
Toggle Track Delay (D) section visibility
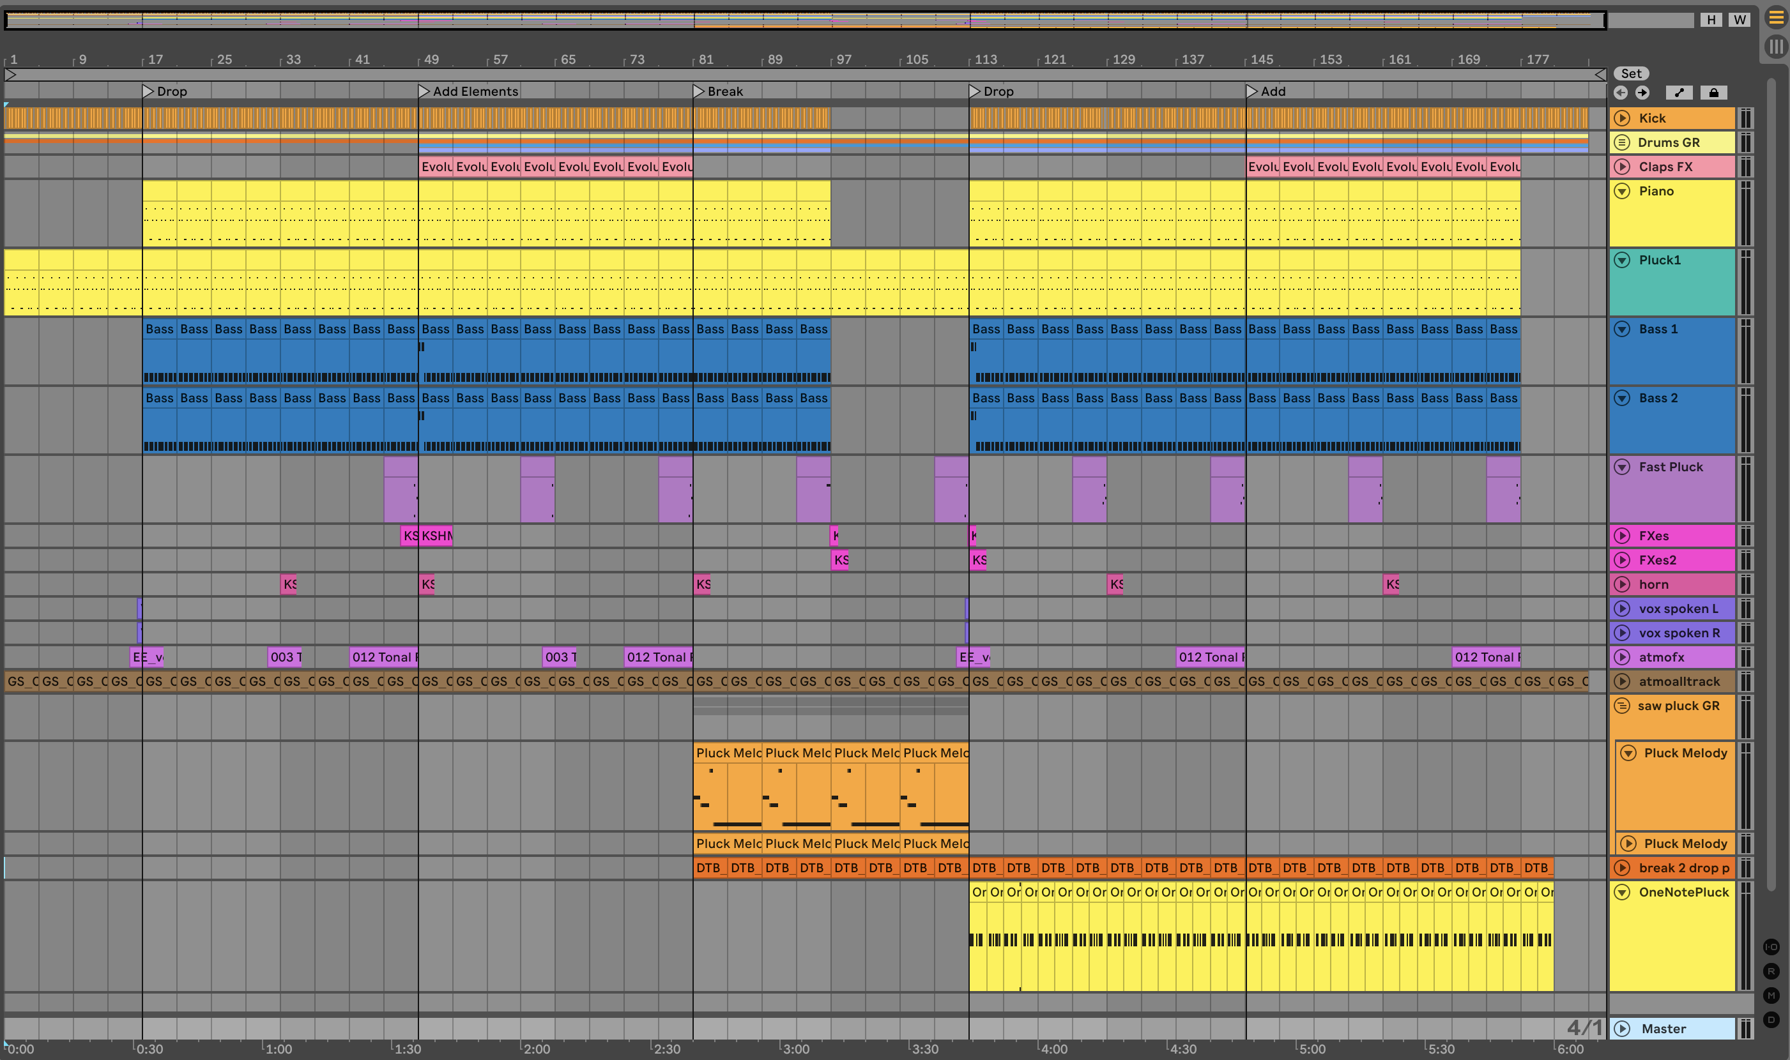pyautogui.click(x=1771, y=1019)
